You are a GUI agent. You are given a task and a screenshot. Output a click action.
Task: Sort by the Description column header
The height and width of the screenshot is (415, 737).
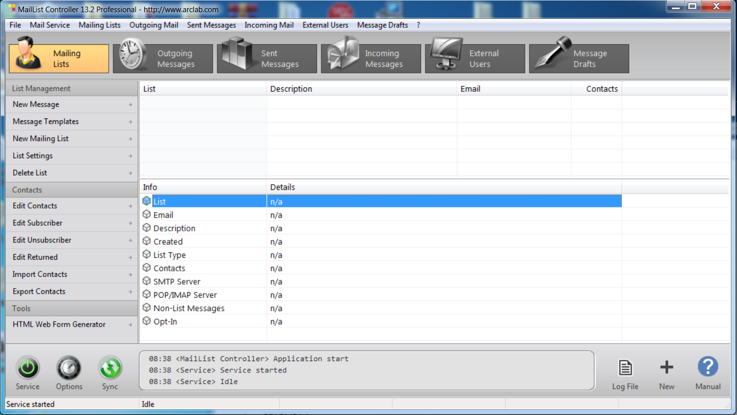[x=291, y=89]
